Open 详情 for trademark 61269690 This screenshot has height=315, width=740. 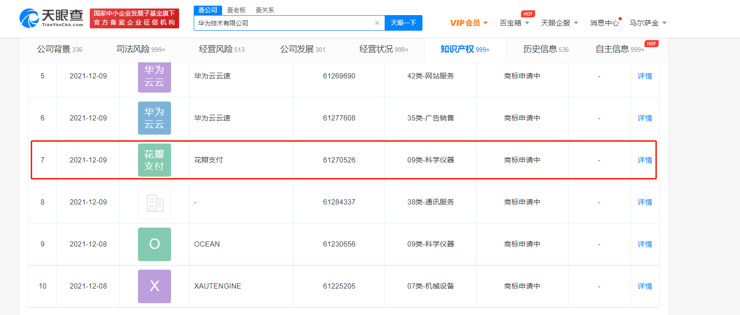(x=645, y=76)
